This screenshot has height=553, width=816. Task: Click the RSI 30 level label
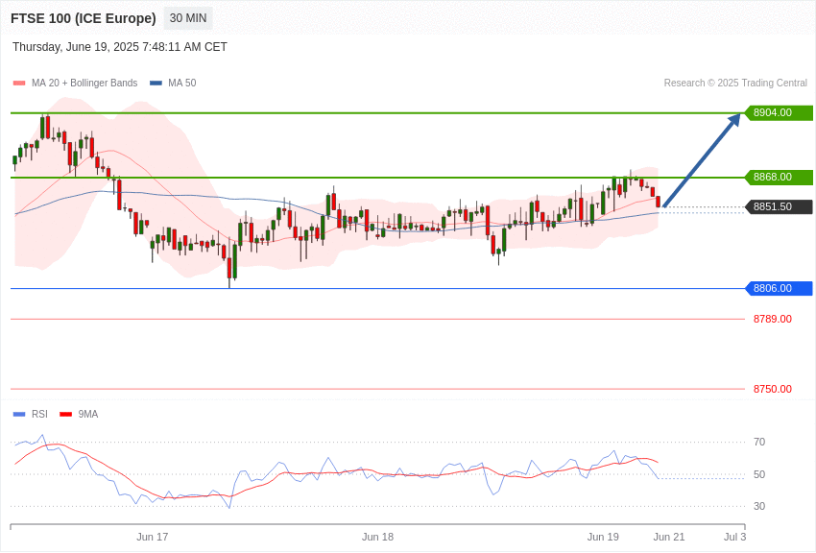tap(759, 506)
